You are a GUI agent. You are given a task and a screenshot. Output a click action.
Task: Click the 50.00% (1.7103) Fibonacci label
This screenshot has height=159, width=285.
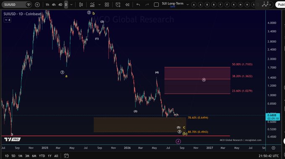tap(242, 64)
